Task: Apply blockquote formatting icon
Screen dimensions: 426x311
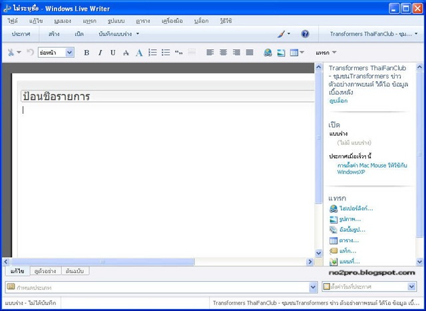Action: point(178,53)
